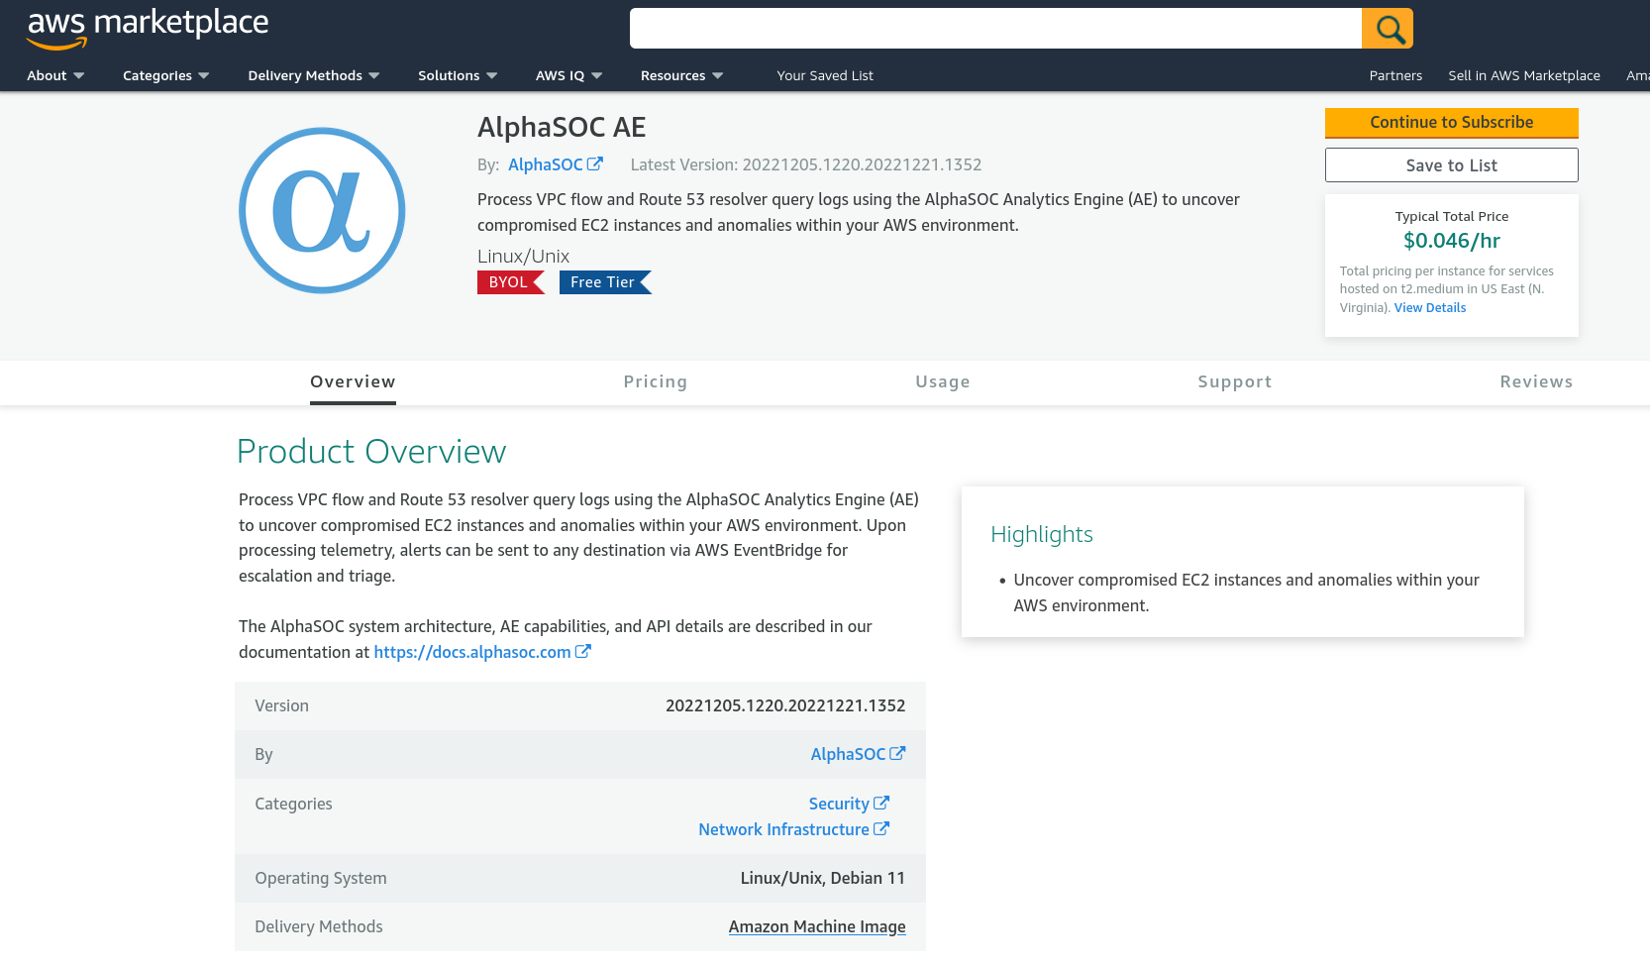Open the Reviews tab
The width and height of the screenshot is (1650, 970).
click(1536, 382)
